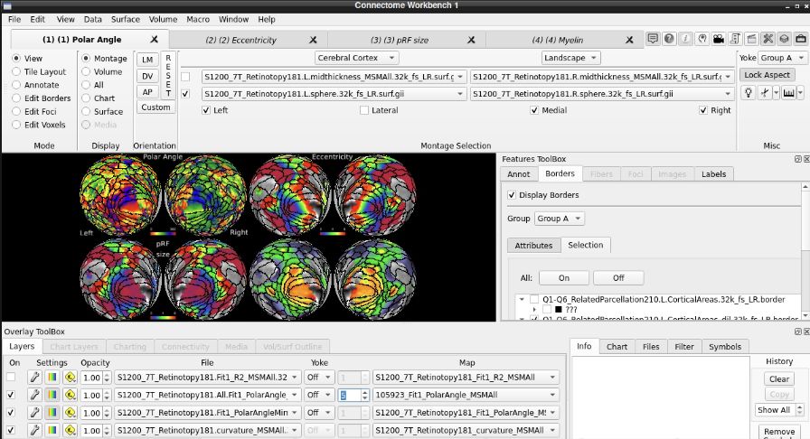Open the Macro menu

coord(198,19)
